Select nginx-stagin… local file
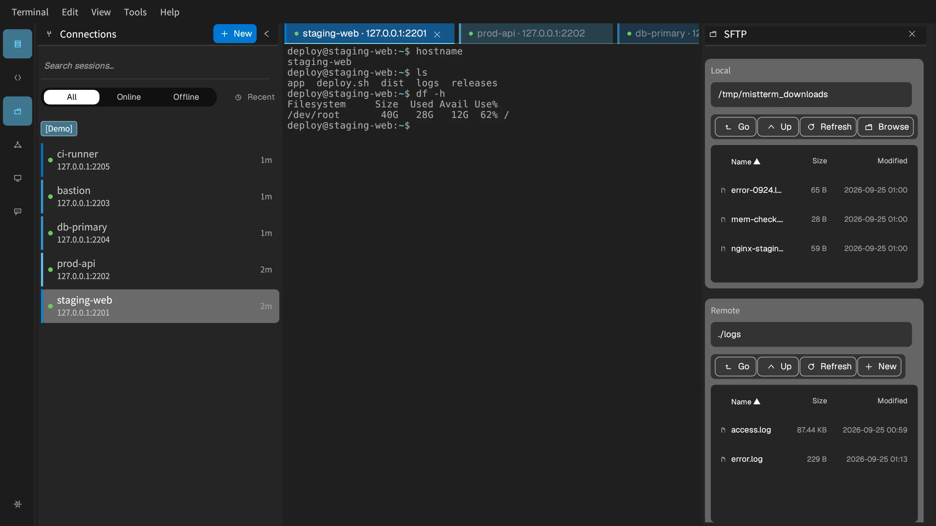The image size is (936, 526). coord(814,248)
